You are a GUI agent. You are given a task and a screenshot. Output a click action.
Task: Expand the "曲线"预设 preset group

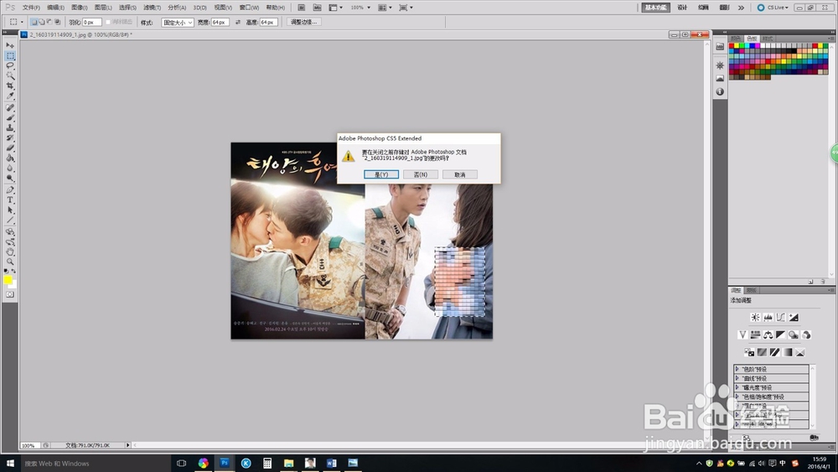[737, 378]
